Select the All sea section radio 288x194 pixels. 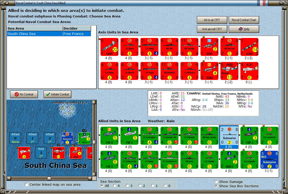(x=102, y=186)
